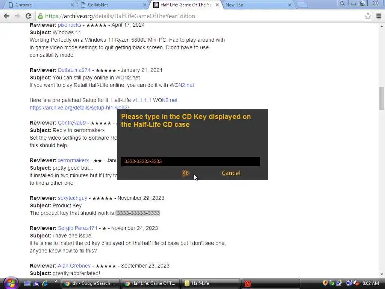This screenshot has width=385, height=289.
Task: Open reviewer Sergio Perez474 profile link
Action: pos(77,228)
